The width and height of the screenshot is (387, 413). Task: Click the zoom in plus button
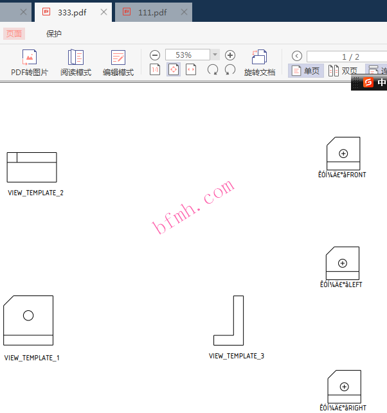[230, 55]
